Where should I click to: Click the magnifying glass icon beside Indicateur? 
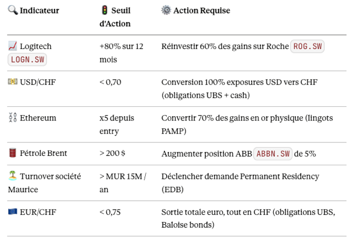pos(12,11)
